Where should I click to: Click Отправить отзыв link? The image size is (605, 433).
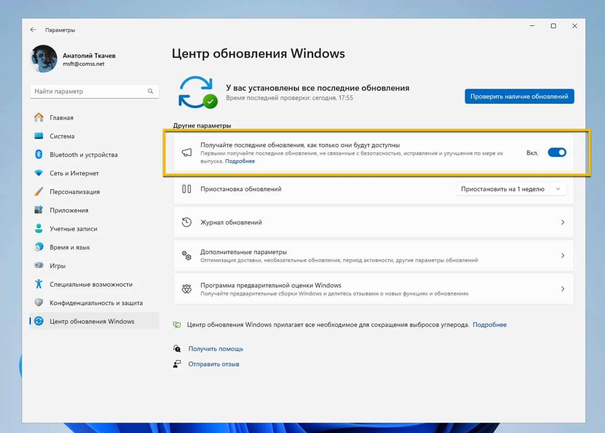click(x=214, y=364)
